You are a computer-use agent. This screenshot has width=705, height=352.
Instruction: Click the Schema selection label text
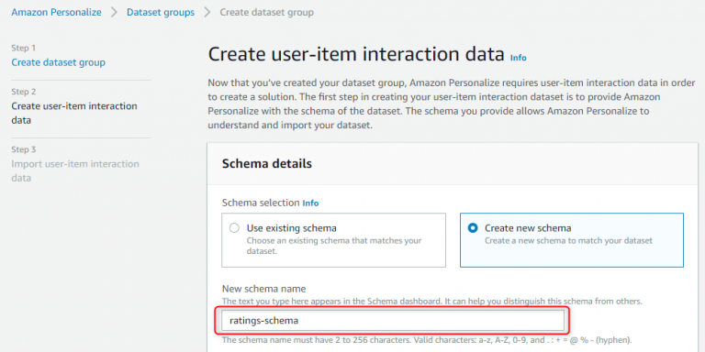[261, 203]
